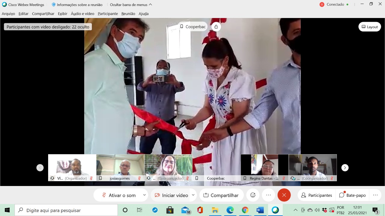Open the panel options ellipsis after Bate-papo
Viewport: 385px width, 216px height.
click(x=375, y=195)
